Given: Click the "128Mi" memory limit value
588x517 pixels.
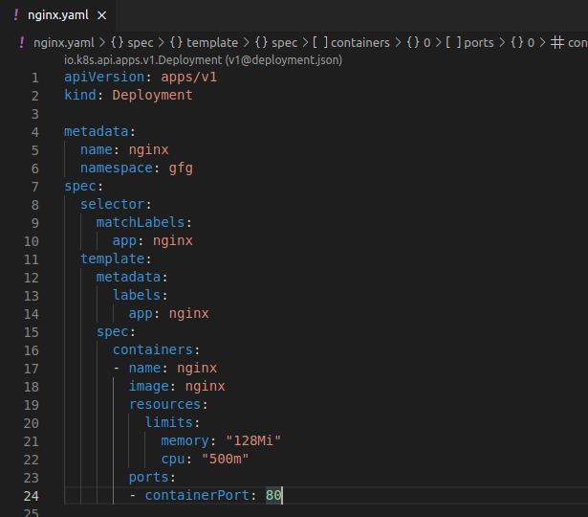Looking at the screenshot, I should 252,440.
